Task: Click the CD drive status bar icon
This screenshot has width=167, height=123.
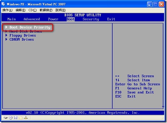Action: pos(11,118)
